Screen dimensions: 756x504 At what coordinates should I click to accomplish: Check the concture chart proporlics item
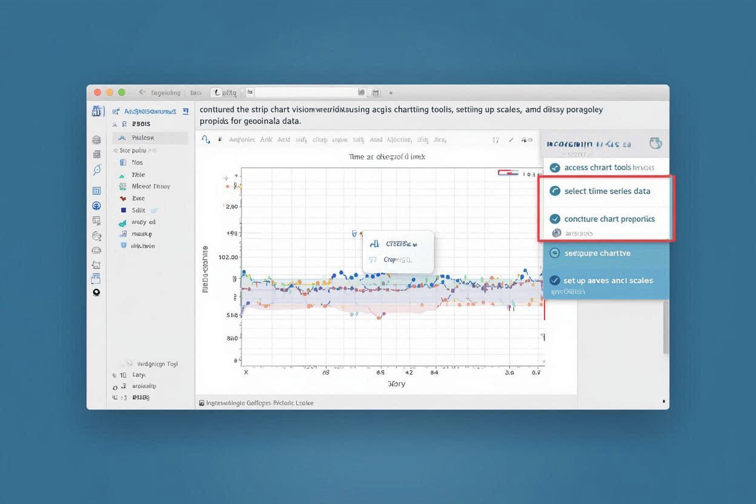pos(609,219)
